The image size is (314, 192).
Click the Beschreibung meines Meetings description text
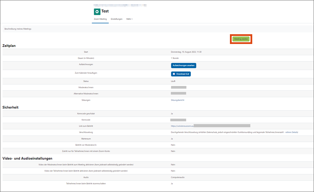[x=18, y=29]
